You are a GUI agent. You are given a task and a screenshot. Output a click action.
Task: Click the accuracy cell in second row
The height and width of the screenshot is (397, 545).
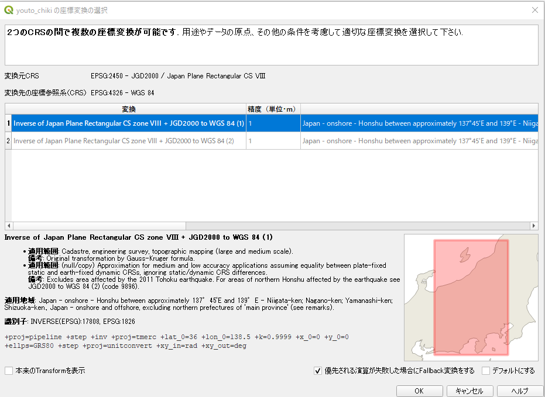tap(273, 141)
